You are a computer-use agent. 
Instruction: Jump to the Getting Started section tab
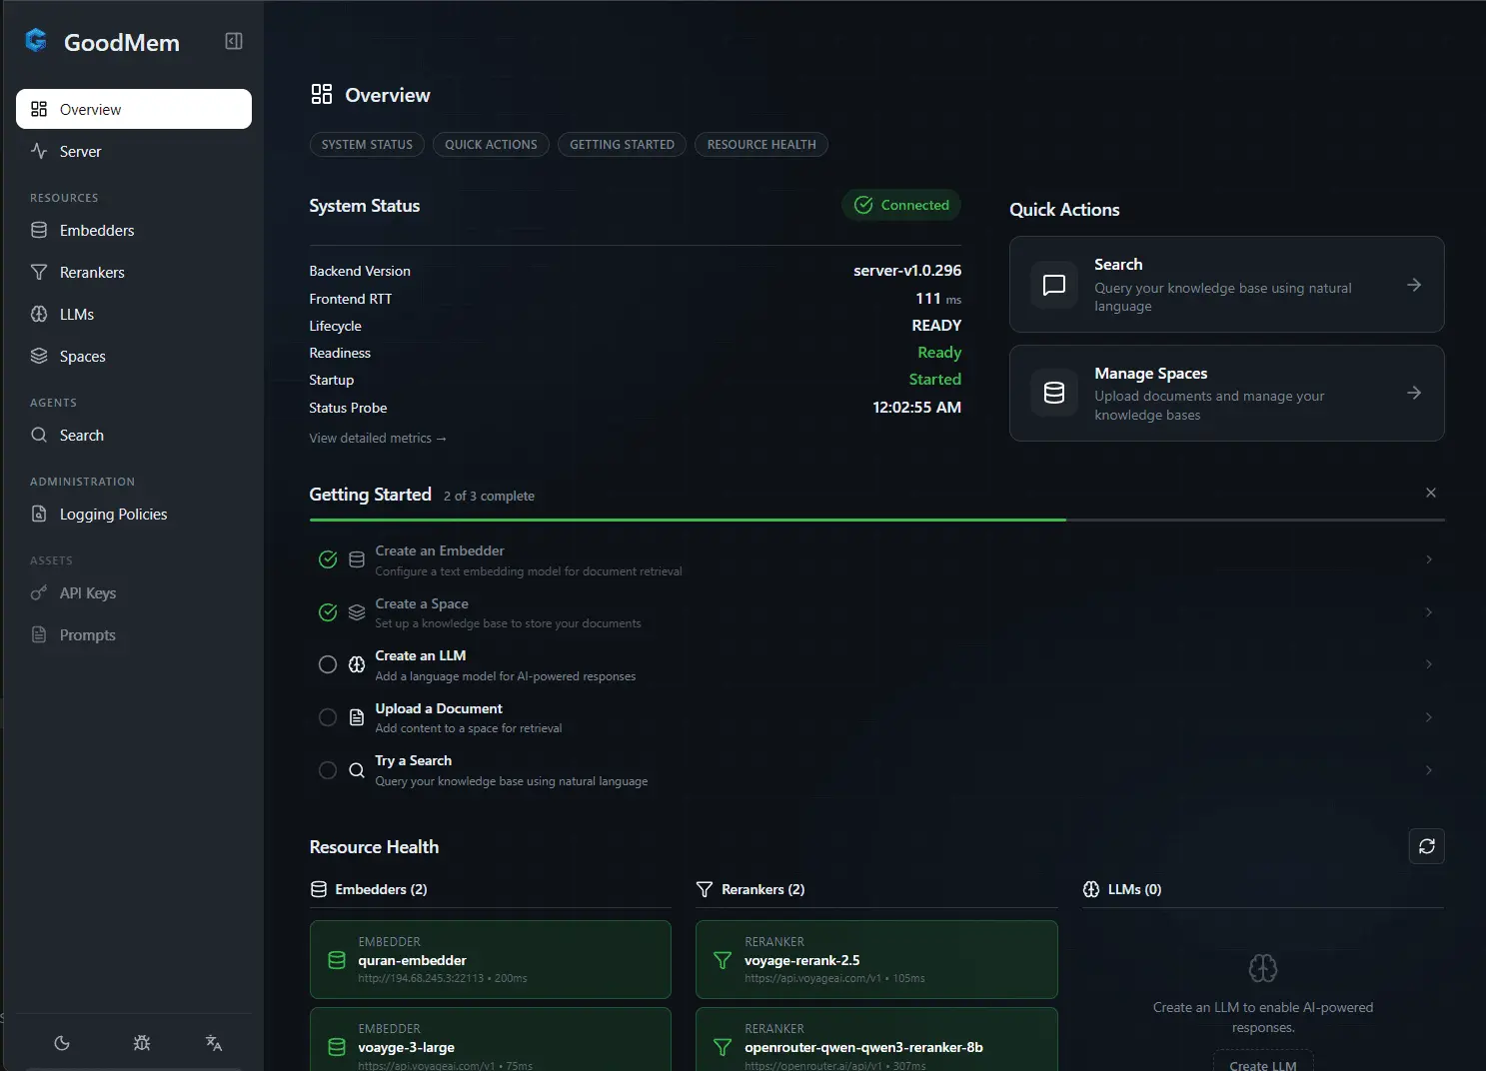tap(622, 145)
